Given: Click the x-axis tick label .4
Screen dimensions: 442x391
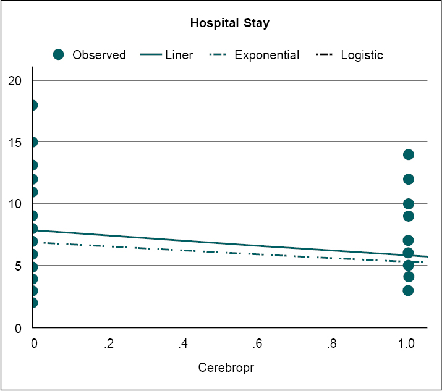Looking at the screenshot, I should point(182,344).
